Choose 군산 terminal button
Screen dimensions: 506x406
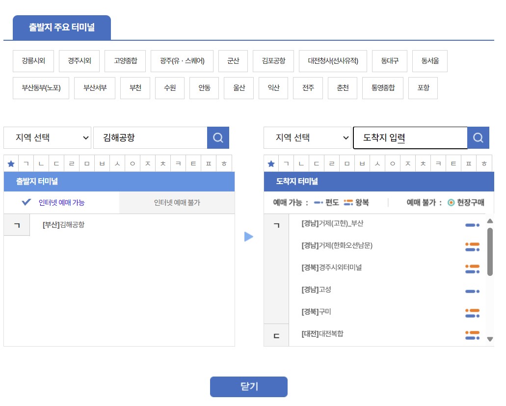[x=233, y=61]
